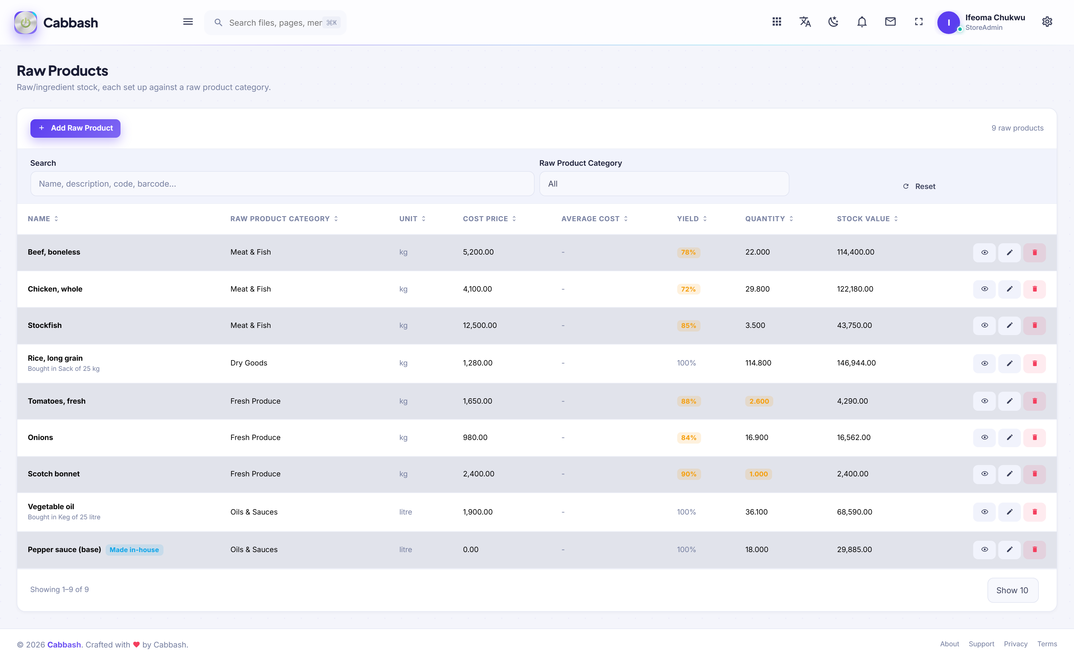Sort by Quantity column
The width and height of the screenshot is (1074, 660).
coord(769,219)
